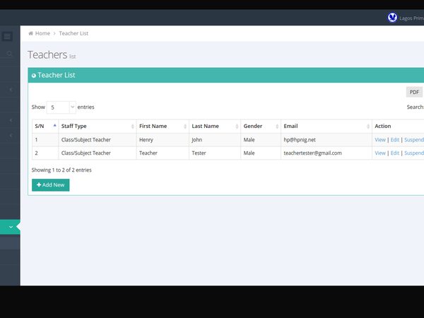Click the Add New teacher button

[x=51, y=185]
